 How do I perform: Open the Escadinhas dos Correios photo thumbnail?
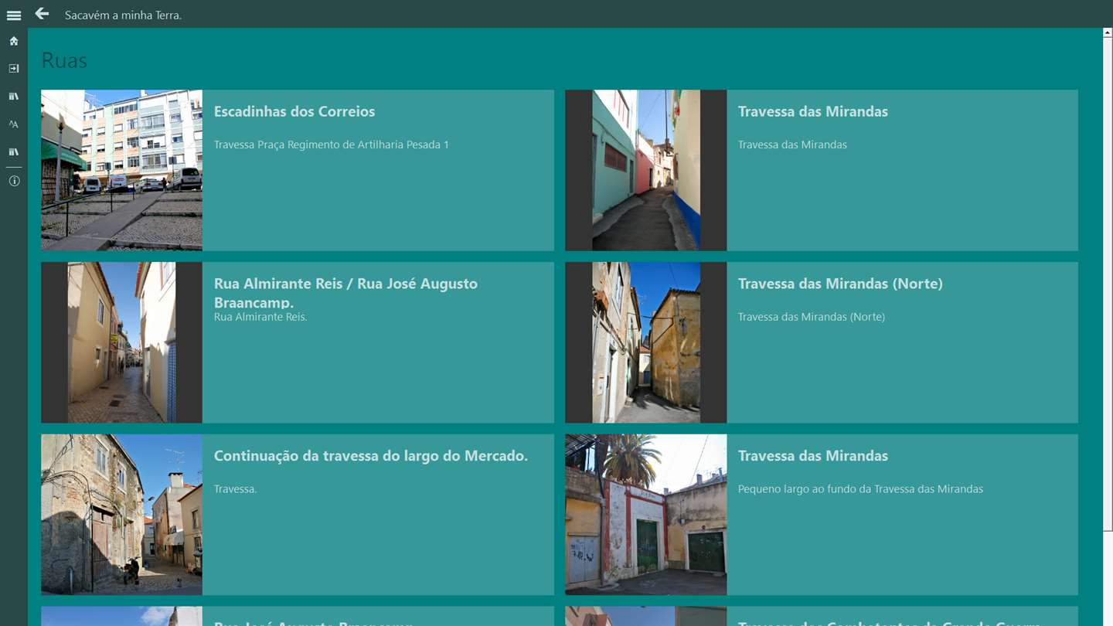[x=121, y=170]
